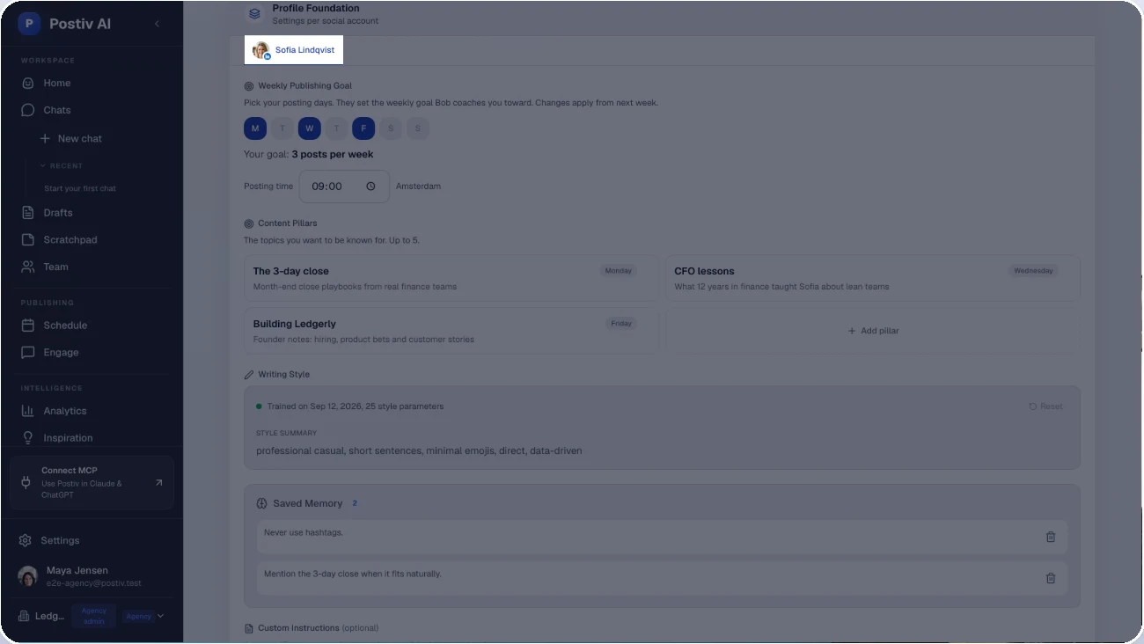This screenshot has height=644, width=1144.
Task: Expand the Ledg... workspace switcher chevron
Action: point(160,617)
